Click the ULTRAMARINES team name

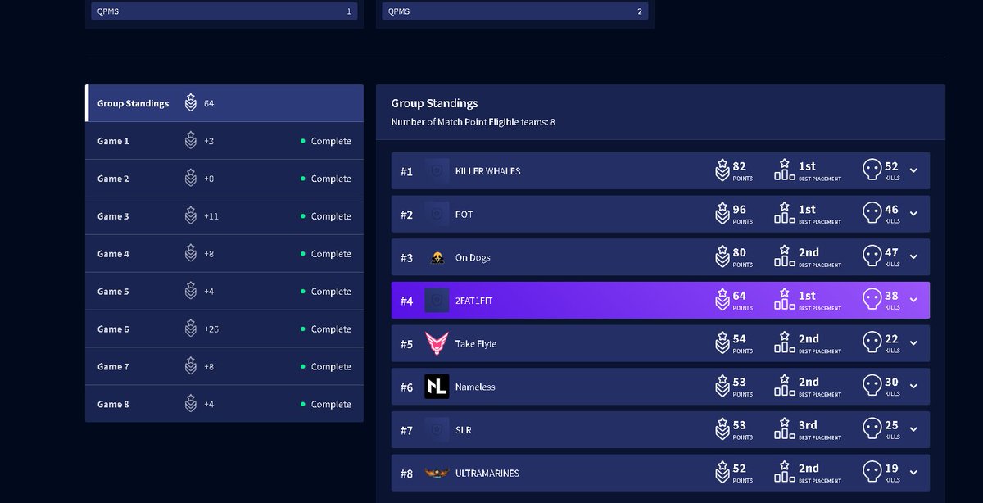point(487,474)
